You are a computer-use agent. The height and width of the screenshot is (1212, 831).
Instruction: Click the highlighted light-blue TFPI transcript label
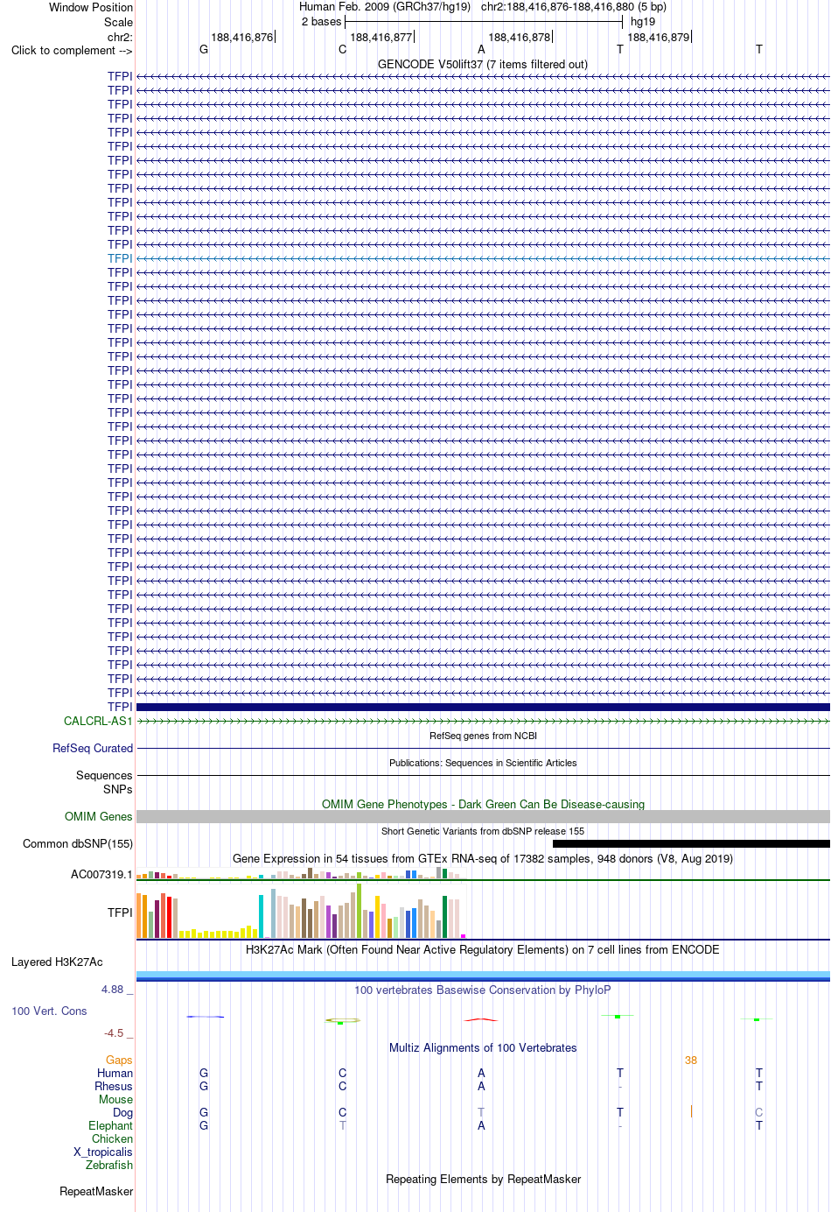tap(120, 258)
